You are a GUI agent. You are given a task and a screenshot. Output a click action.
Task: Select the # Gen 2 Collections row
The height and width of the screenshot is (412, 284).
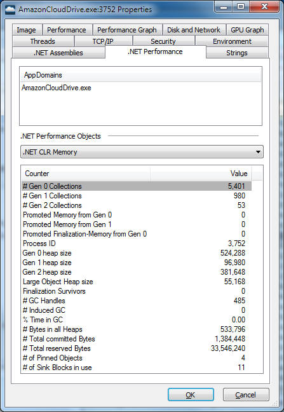click(x=137, y=205)
